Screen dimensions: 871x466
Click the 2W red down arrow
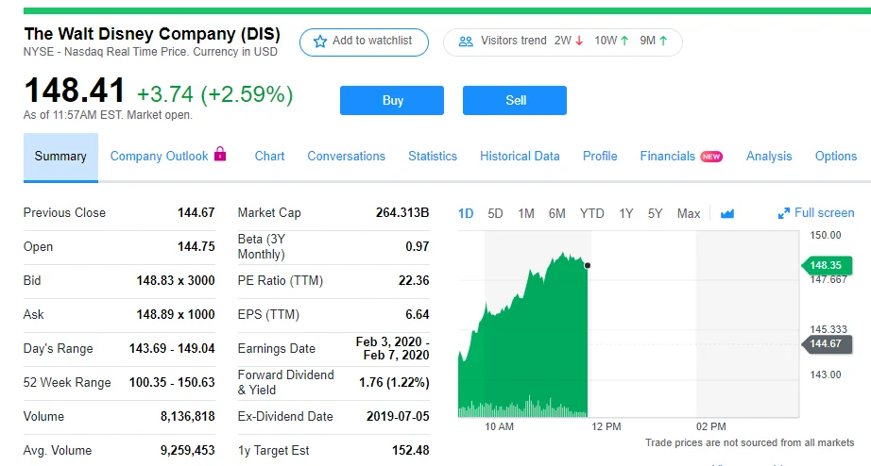point(579,41)
